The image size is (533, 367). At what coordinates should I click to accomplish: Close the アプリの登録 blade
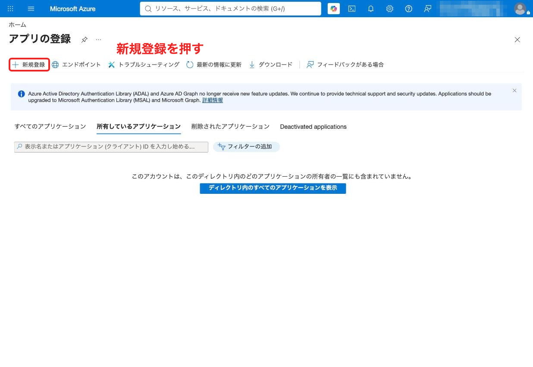[517, 40]
